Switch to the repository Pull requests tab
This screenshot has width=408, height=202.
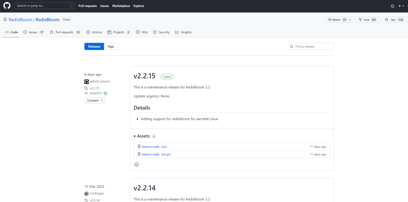tap(65, 32)
